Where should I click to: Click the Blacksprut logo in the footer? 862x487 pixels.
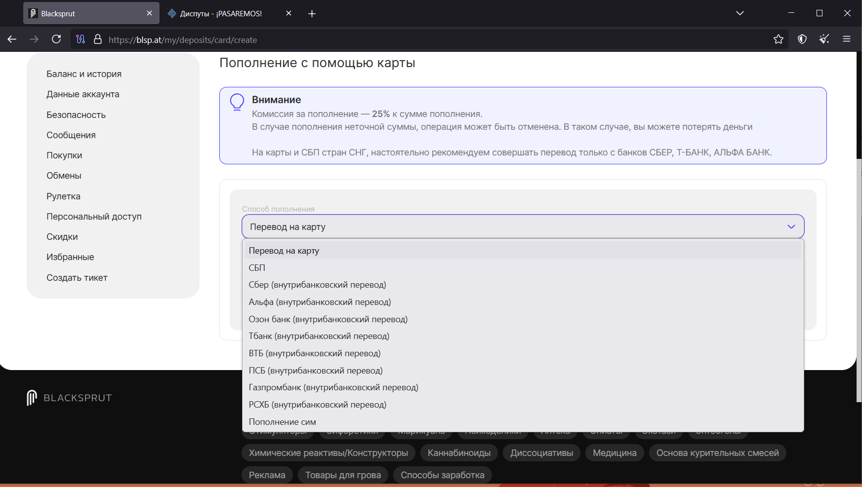(70, 398)
